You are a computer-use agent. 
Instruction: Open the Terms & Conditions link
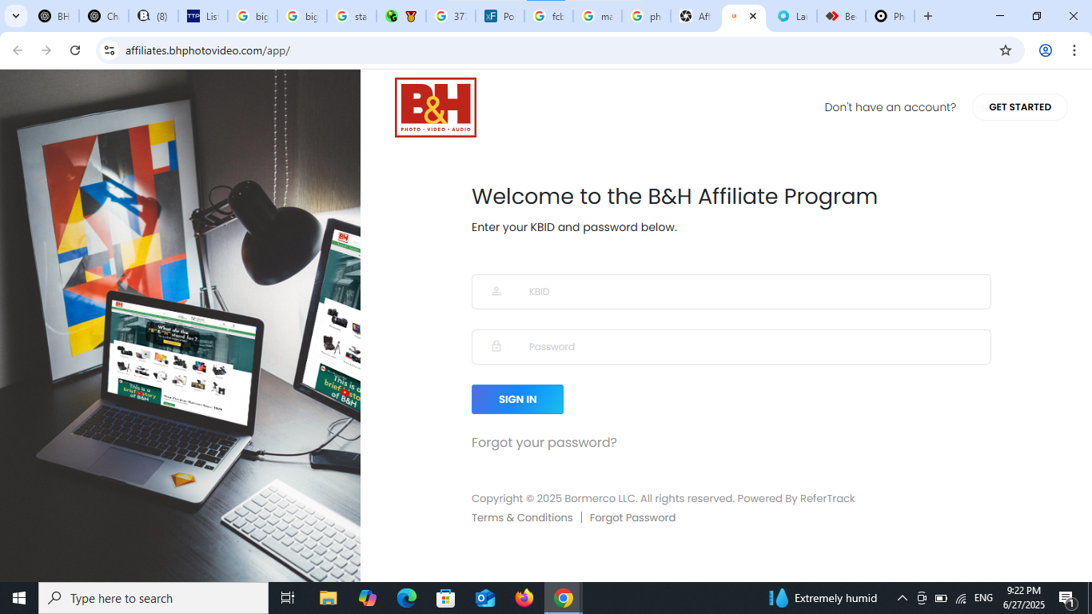pos(522,518)
